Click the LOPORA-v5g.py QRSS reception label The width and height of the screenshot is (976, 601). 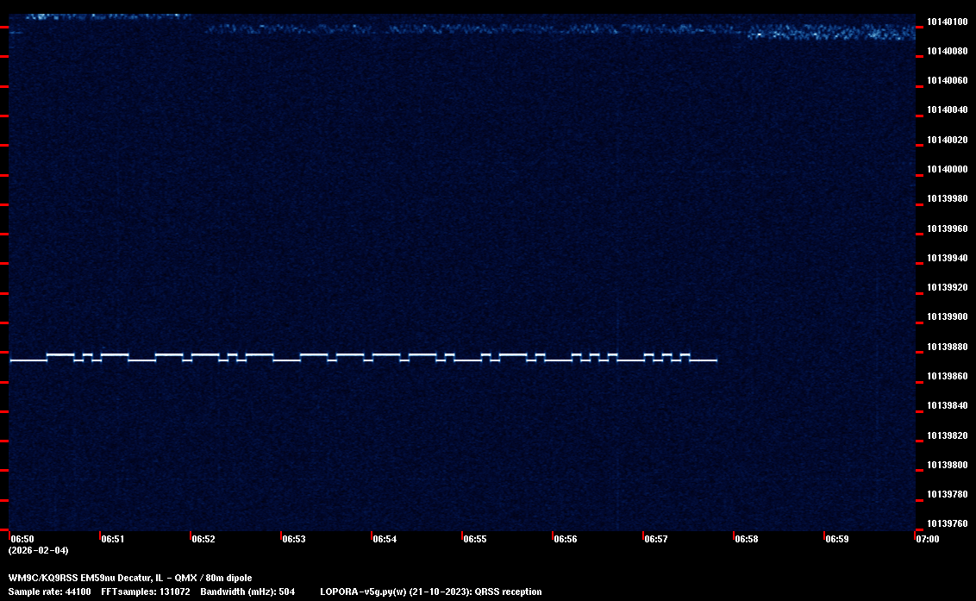coord(430,592)
